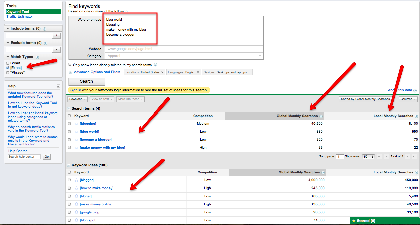The image size is (420, 225).
Task: Expand Advanced Options and Filters
Action: [96, 72]
